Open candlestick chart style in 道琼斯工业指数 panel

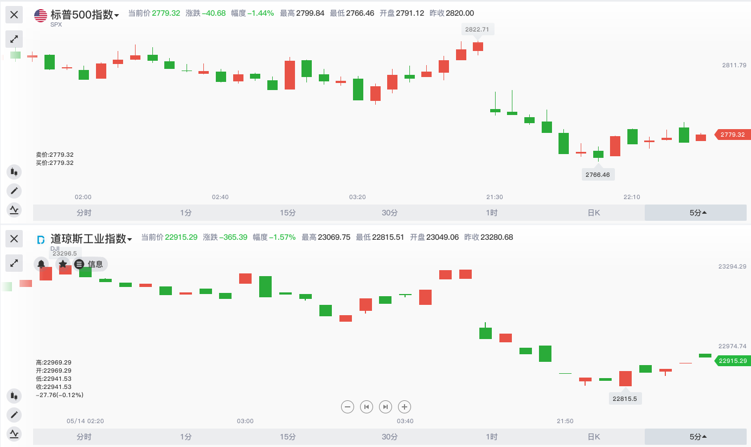14,396
